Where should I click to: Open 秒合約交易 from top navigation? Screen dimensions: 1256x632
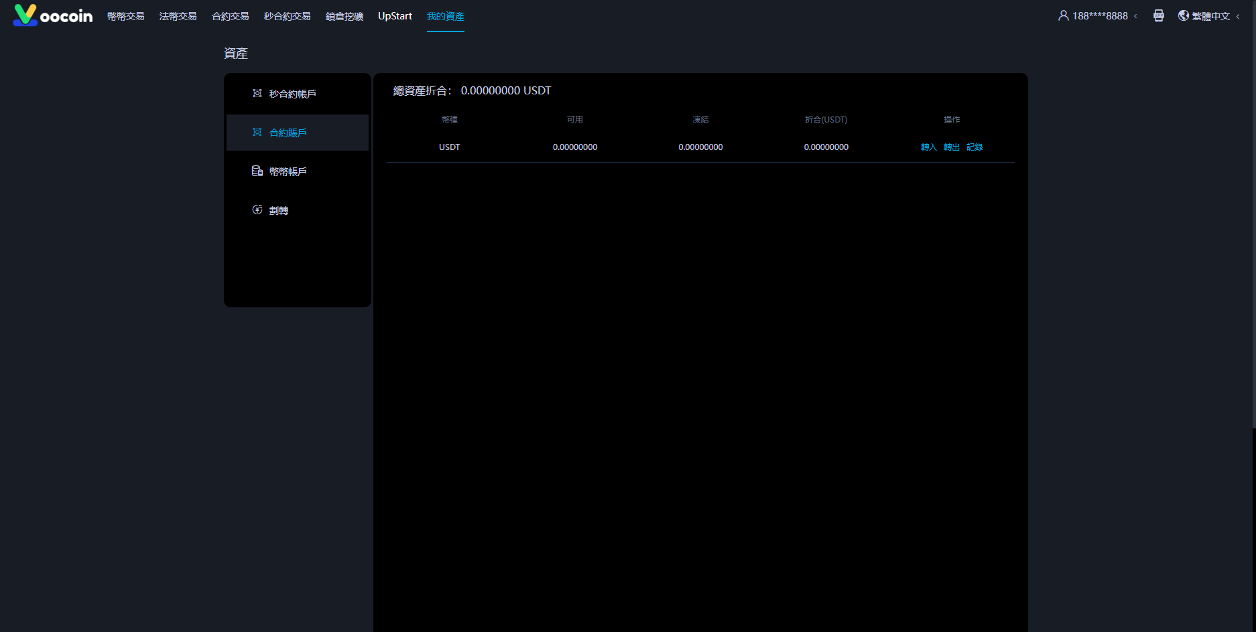pos(287,16)
